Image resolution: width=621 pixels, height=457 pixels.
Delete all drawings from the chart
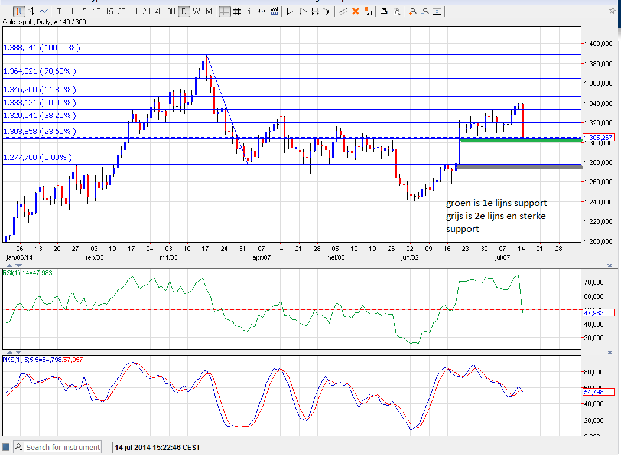coord(368,11)
